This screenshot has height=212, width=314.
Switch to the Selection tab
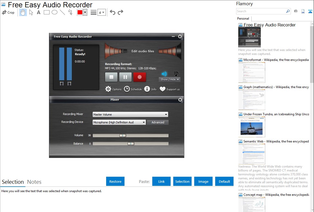(13, 182)
